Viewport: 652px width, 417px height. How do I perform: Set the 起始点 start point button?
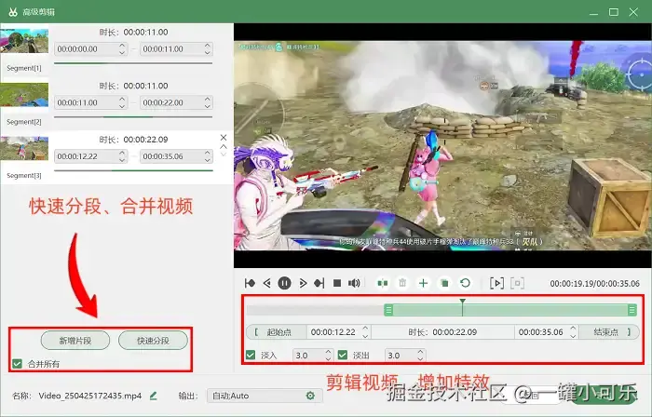click(x=277, y=332)
